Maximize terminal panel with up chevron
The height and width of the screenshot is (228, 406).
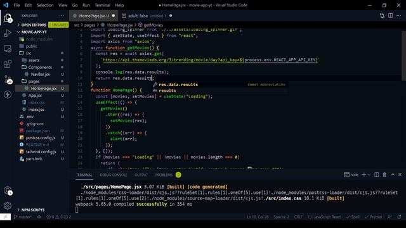click(x=393, y=175)
